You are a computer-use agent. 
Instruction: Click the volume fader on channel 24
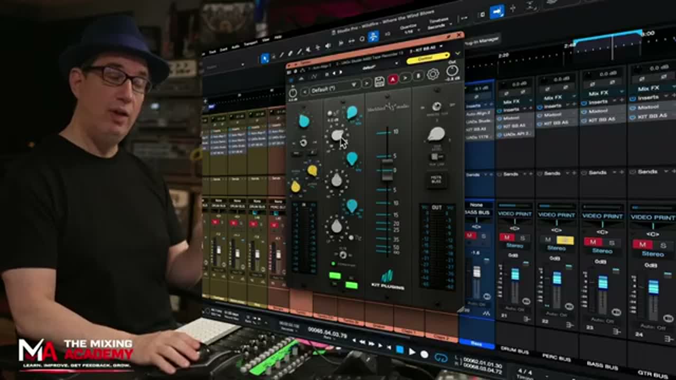pos(653,287)
